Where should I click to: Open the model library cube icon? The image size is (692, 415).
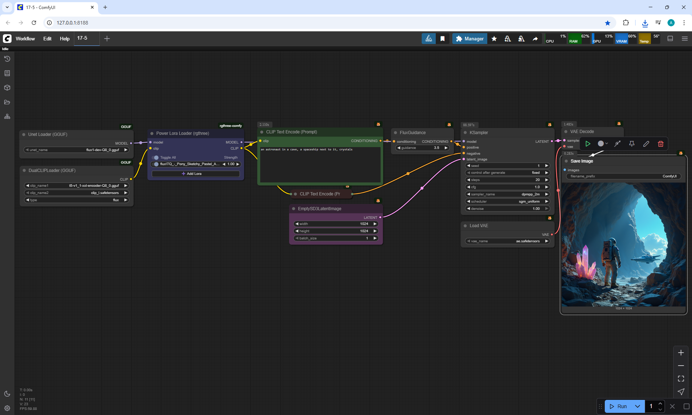(7, 88)
